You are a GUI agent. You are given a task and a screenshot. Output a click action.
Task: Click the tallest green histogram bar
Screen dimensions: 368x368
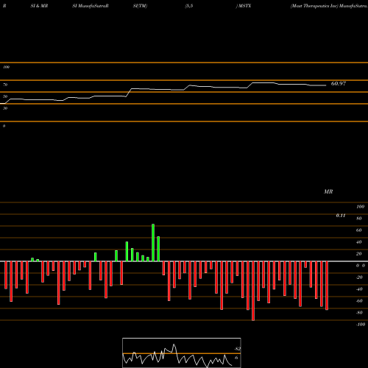pos(153,243)
